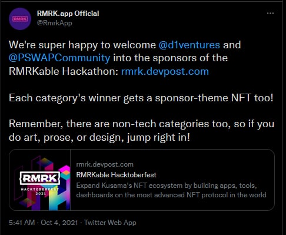Click the Oct 4, 2021 date

59,223
